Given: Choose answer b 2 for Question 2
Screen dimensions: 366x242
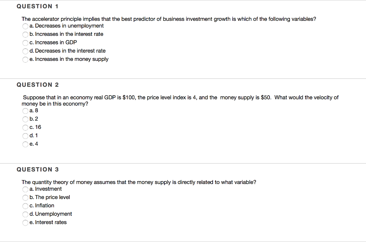Looking at the screenshot, I should 25,119.
